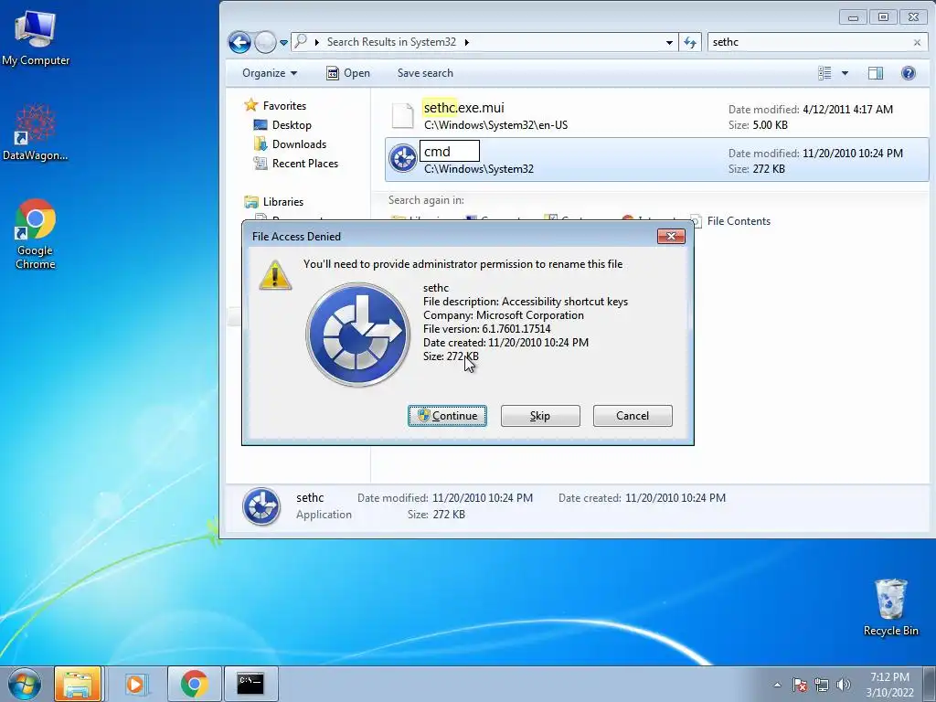Click the large sethc icon in dialog
Viewport: 936px width, 702px height.
(357, 335)
